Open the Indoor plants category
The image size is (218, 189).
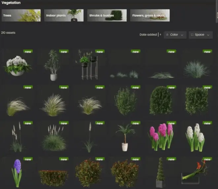(64, 15)
